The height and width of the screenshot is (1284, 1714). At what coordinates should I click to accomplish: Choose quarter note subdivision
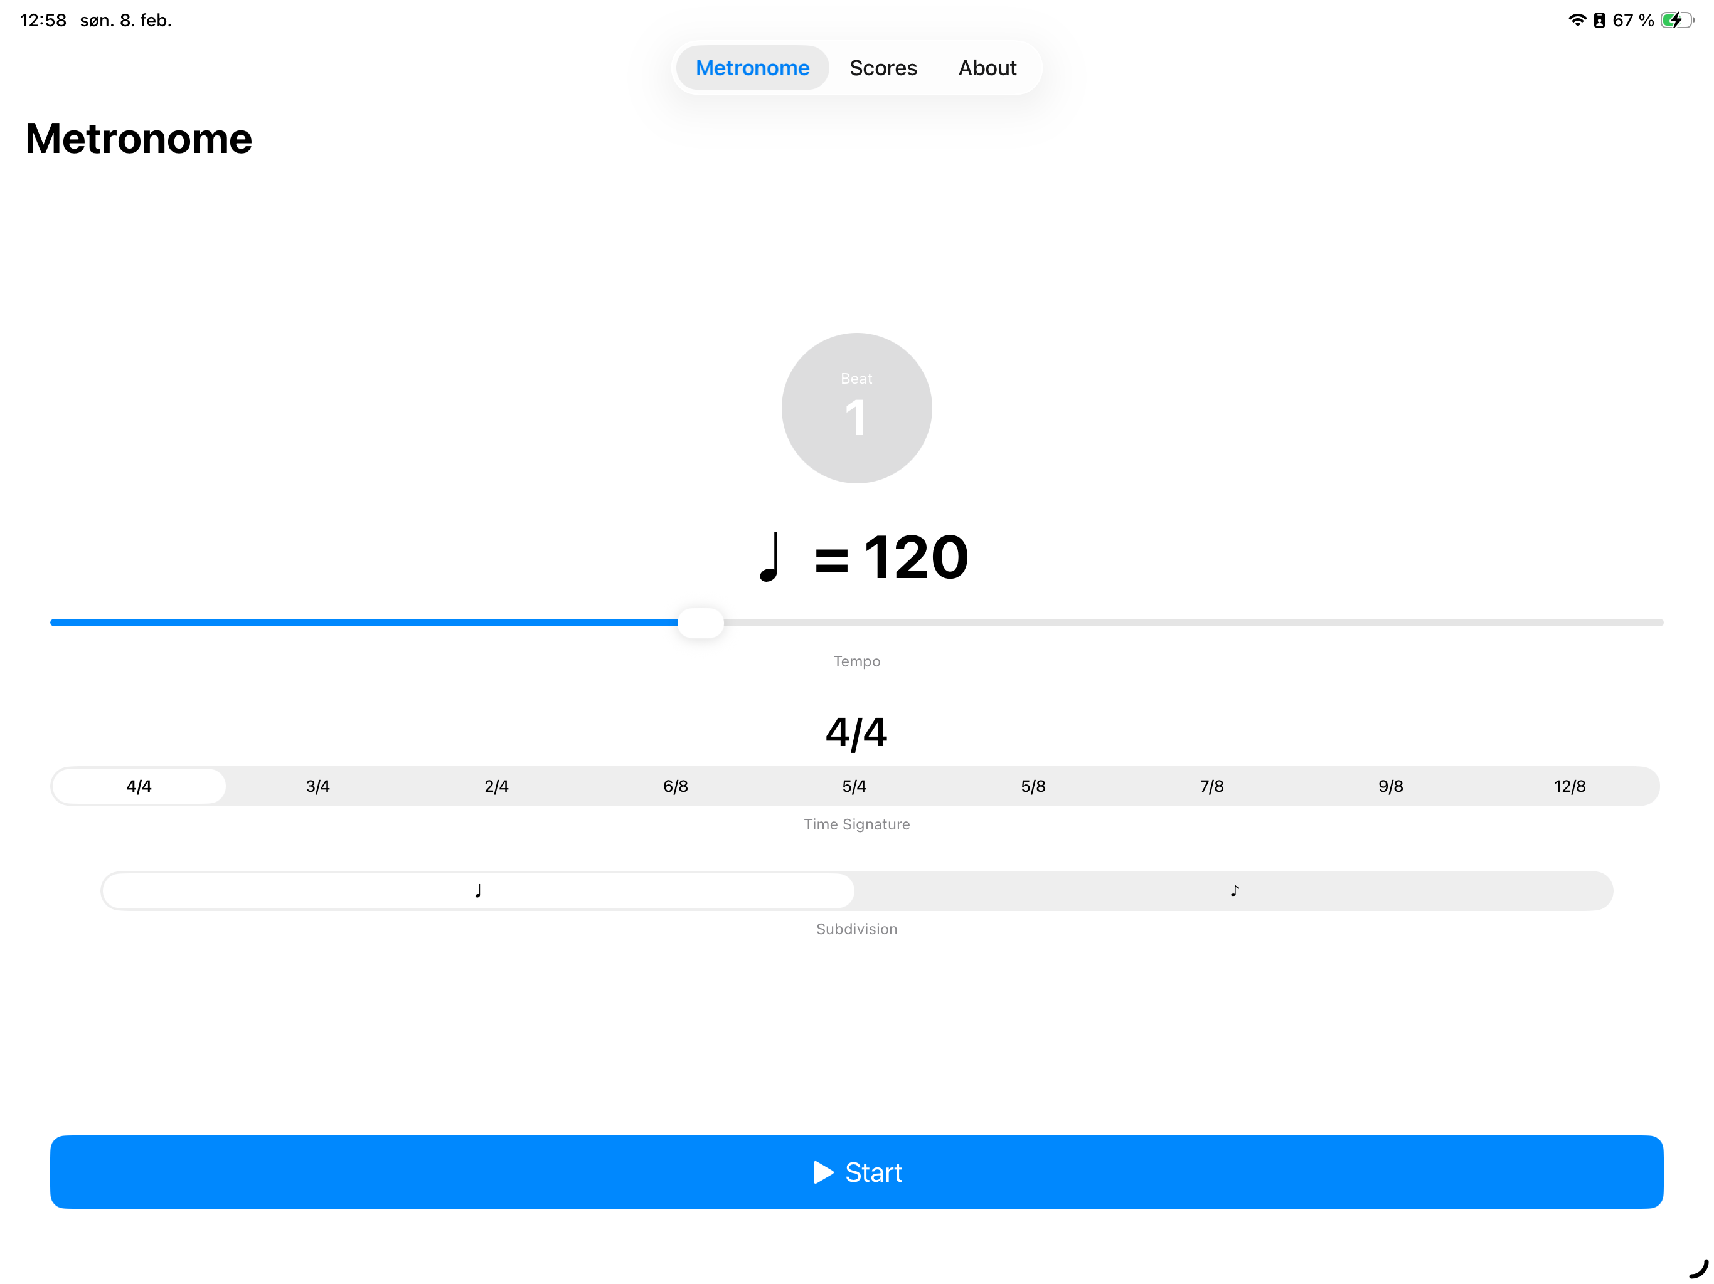pos(478,891)
